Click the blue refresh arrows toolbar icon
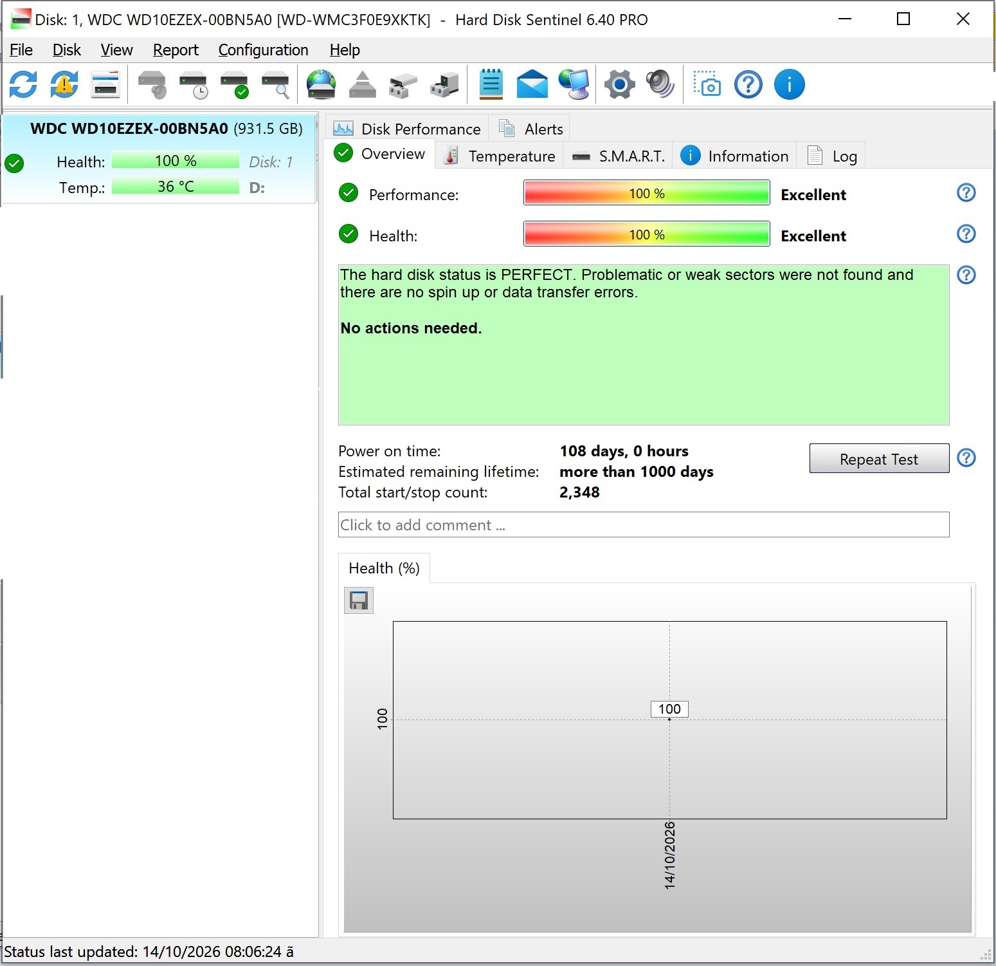This screenshot has width=996, height=966. pos(23,84)
